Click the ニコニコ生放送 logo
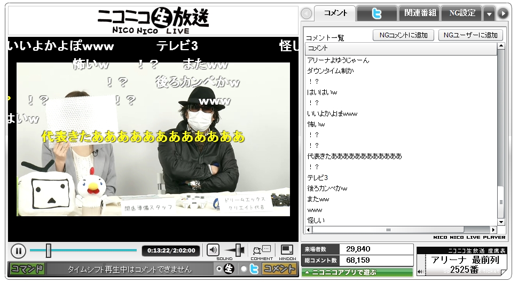The height and width of the screenshot is (283, 518). click(x=153, y=20)
